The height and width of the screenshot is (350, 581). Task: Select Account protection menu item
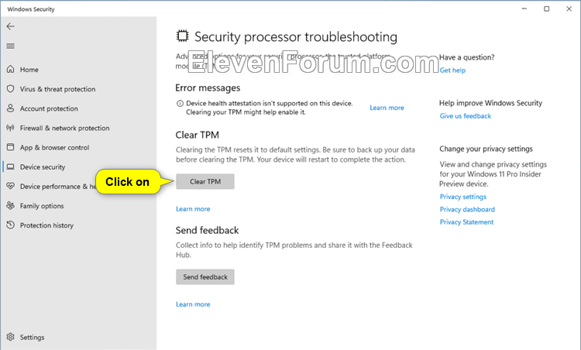[x=49, y=108]
